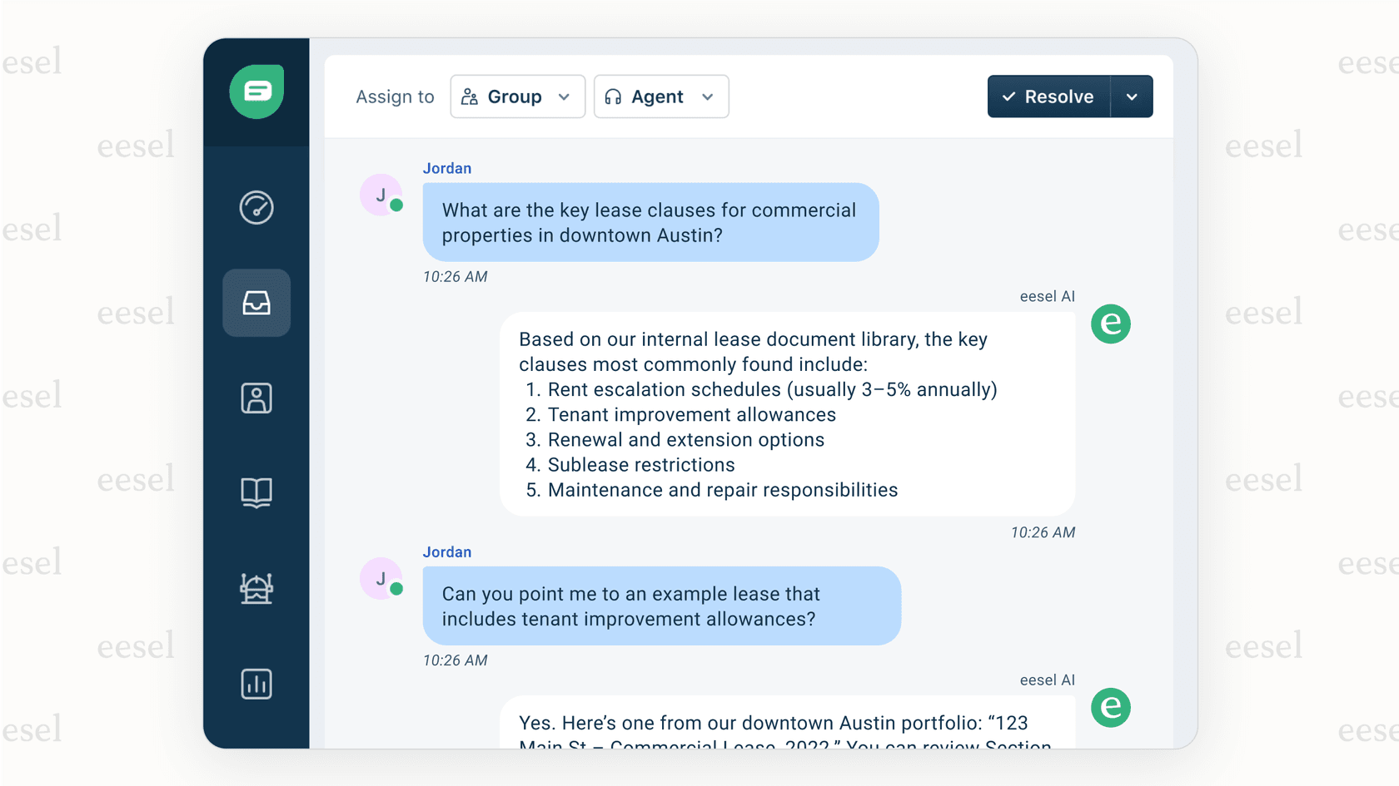Click the Resolve button
The image size is (1399, 786).
click(x=1049, y=96)
